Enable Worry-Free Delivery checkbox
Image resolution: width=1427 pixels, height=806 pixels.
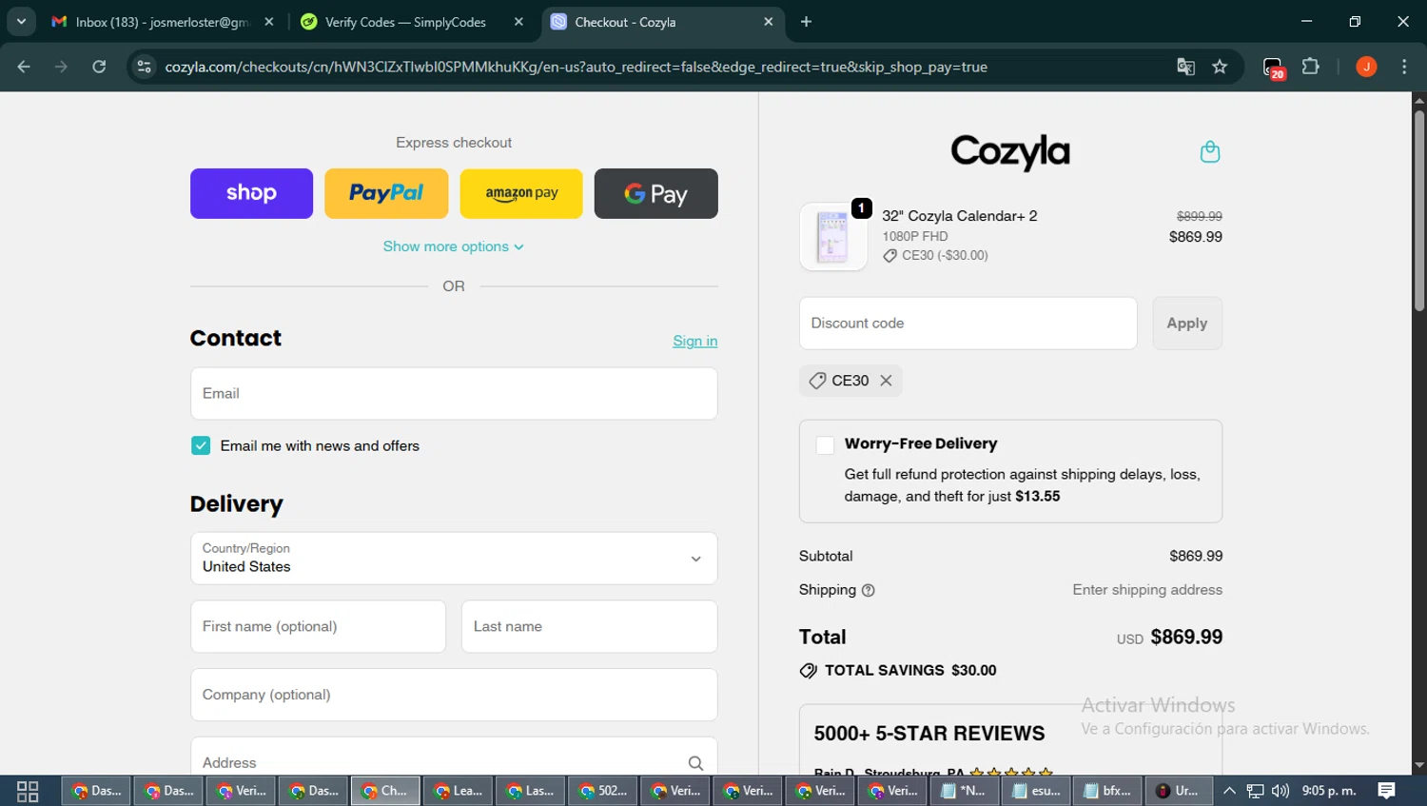(825, 444)
